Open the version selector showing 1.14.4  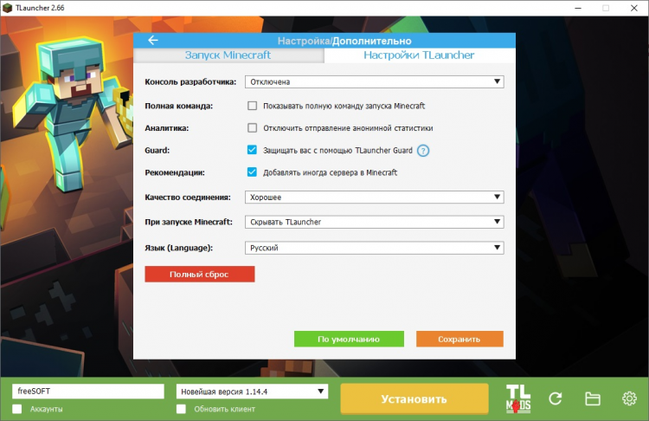[x=252, y=392]
